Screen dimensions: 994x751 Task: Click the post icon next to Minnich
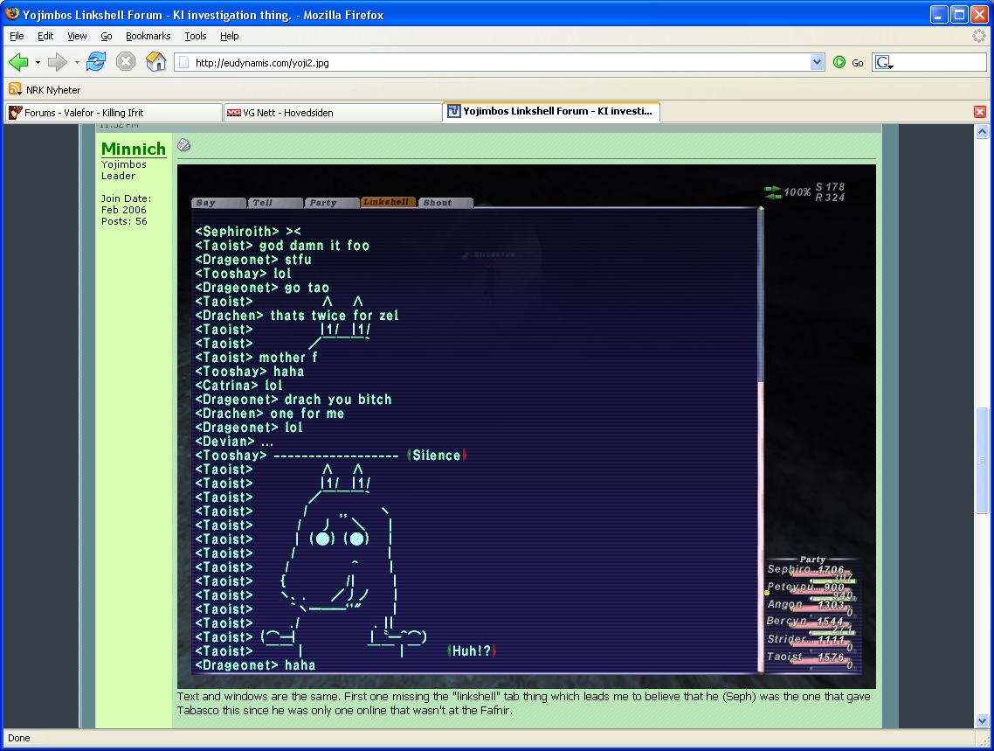pyautogui.click(x=184, y=145)
